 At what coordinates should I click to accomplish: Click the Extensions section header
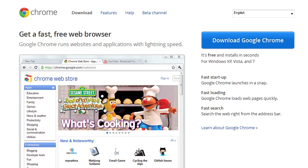(x=40, y=145)
